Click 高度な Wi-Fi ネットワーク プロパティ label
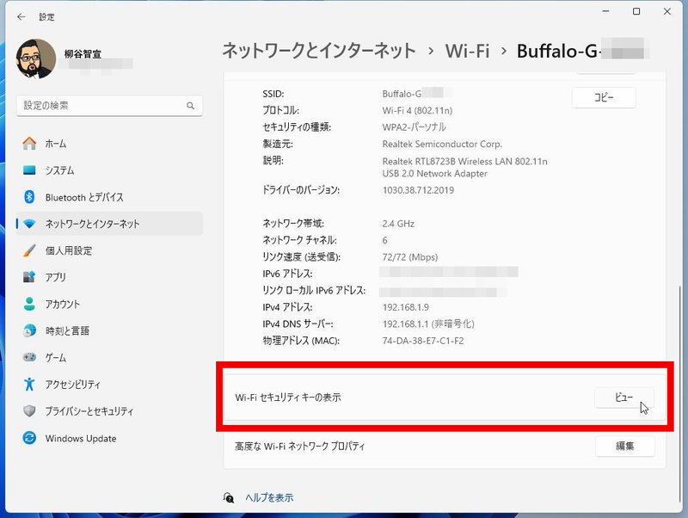 tap(299, 447)
